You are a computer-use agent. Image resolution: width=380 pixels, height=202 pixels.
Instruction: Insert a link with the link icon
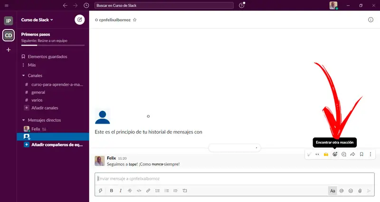(x=148, y=191)
